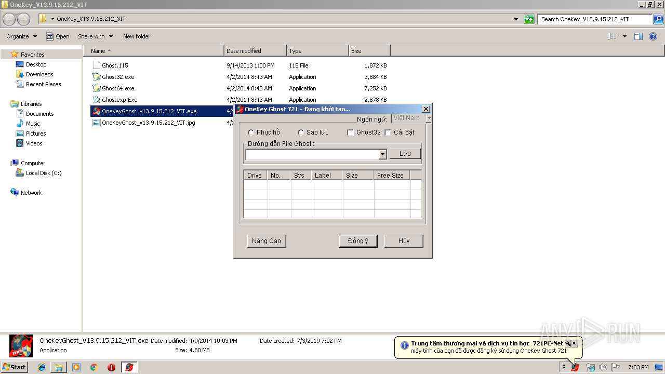The height and width of the screenshot is (374, 665).
Task: Open Explorer help question mark icon
Action: coord(654,36)
